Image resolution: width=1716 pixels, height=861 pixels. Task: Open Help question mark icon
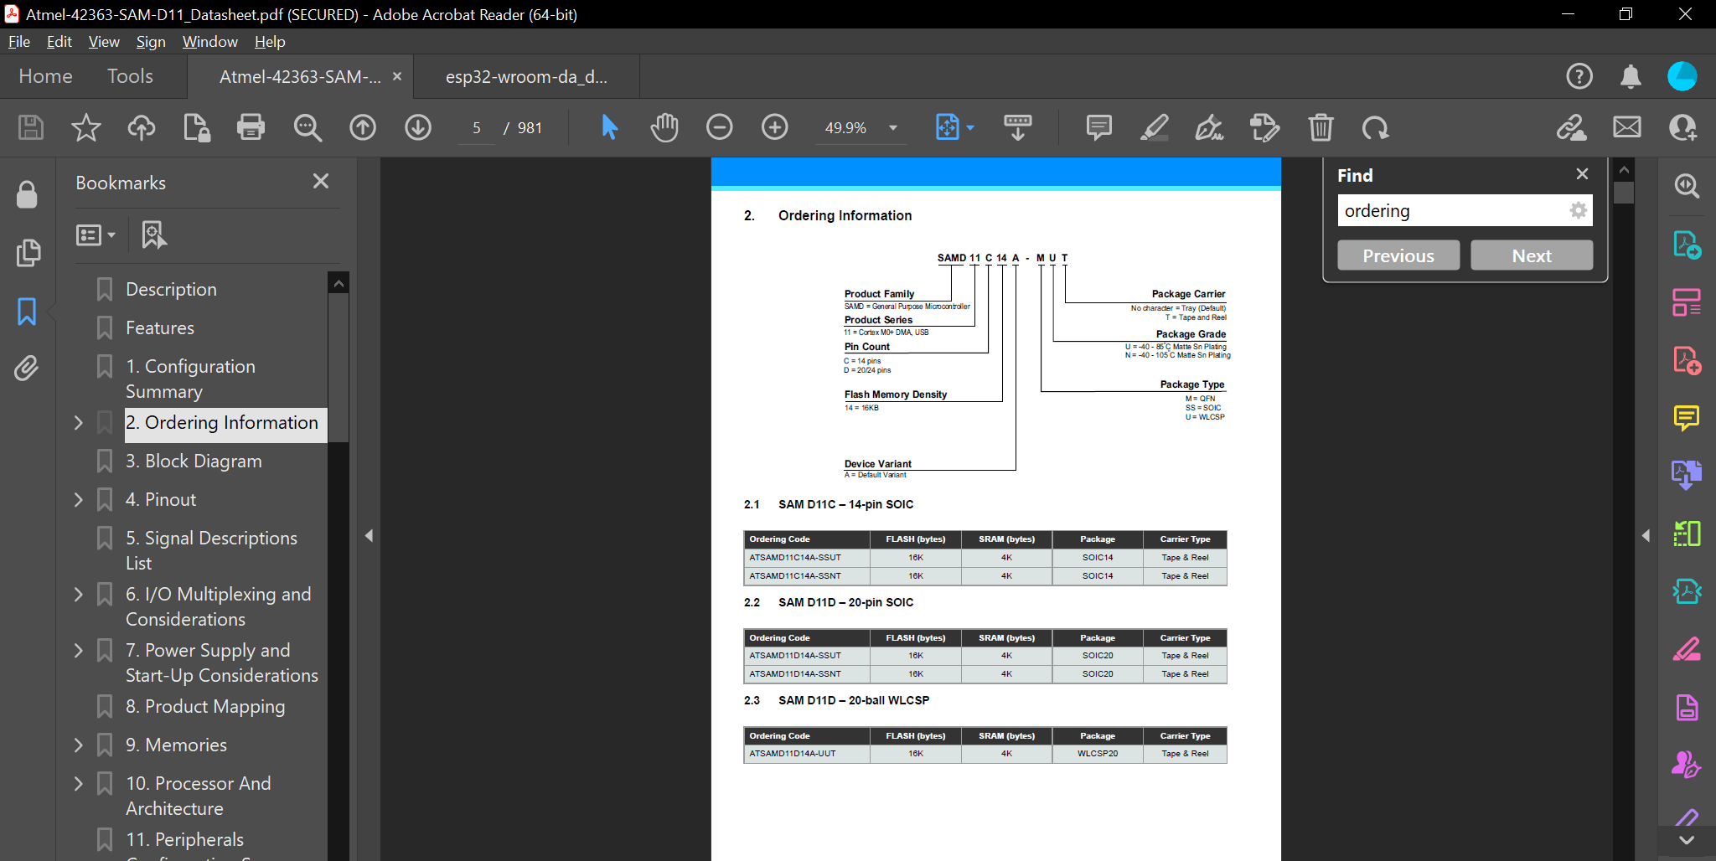(x=1579, y=76)
